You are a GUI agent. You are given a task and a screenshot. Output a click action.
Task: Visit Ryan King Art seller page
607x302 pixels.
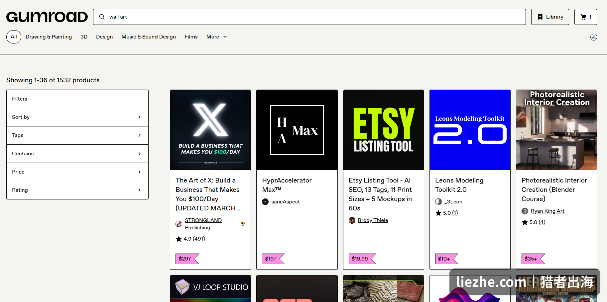point(547,211)
